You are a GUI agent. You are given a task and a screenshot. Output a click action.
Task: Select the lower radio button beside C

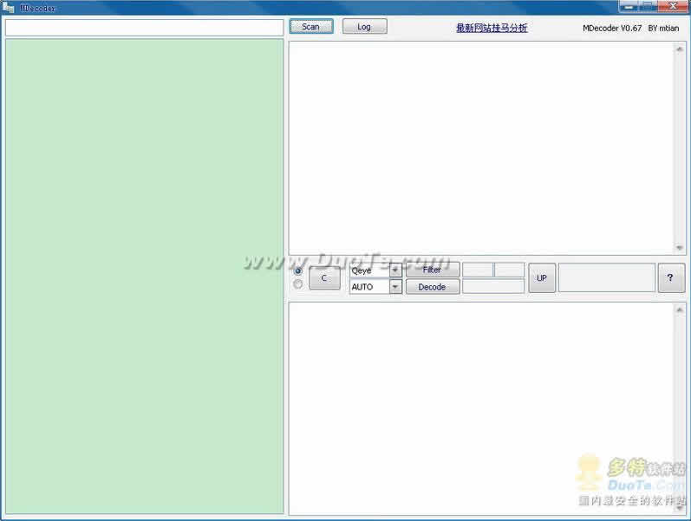(x=298, y=284)
